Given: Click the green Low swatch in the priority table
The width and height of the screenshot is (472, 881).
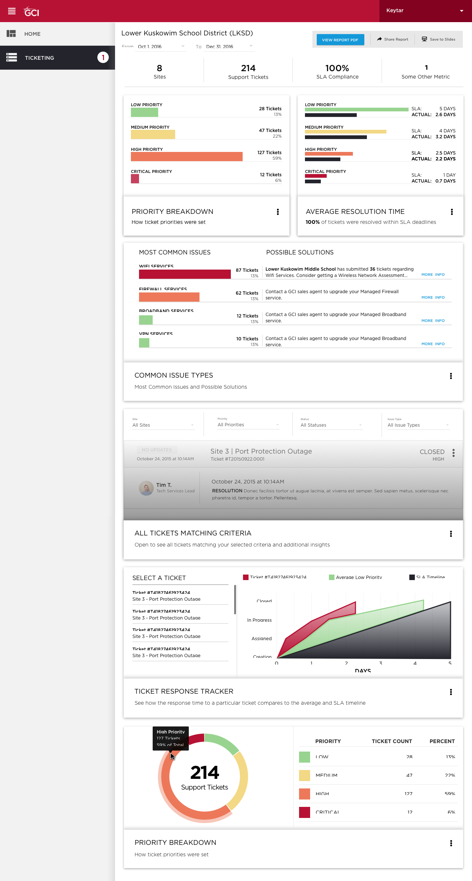Looking at the screenshot, I should (305, 757).
